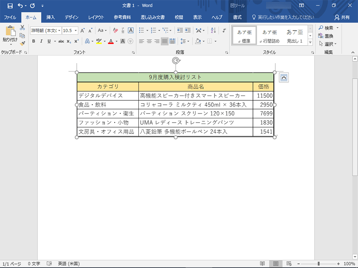
Task: Clear all formatting with the eraser icon
Action: pos(115,31)
